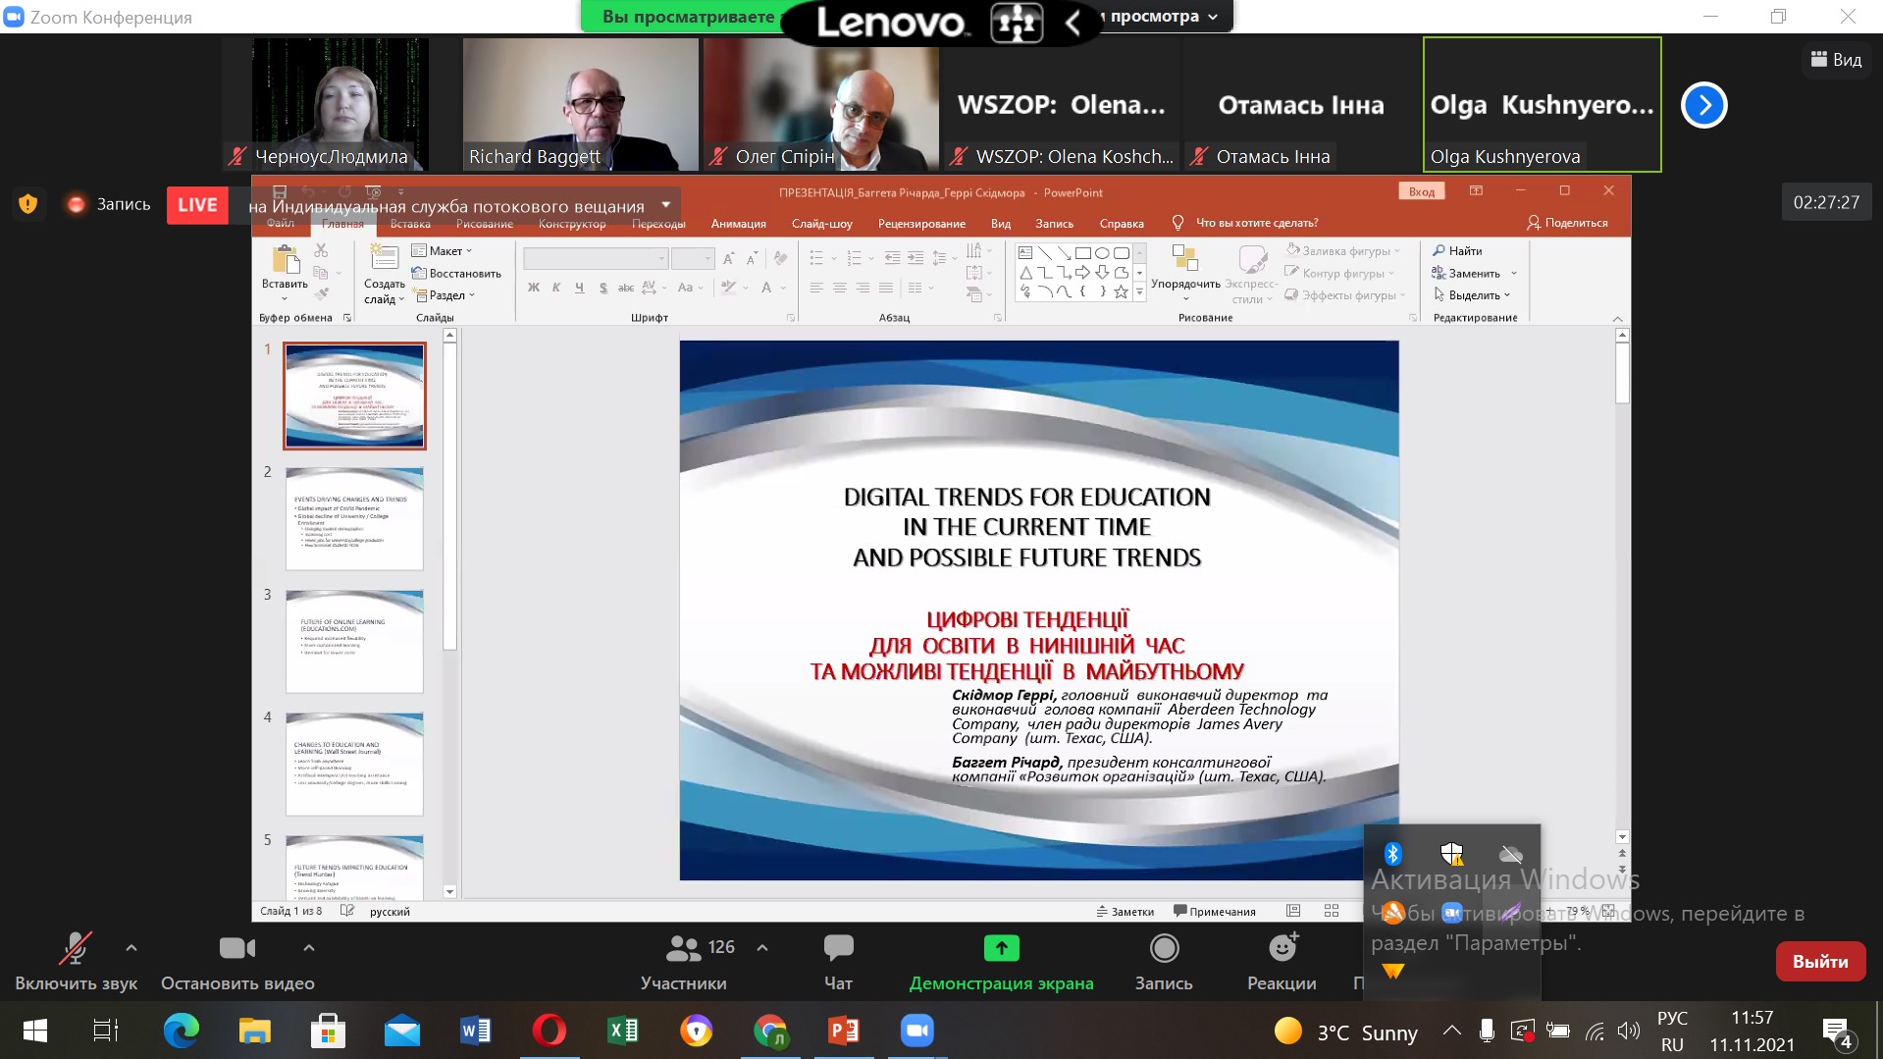Click Упорядочить arrange icon
This screenshot has height=1059, width=1883.
coord(1184,259)
